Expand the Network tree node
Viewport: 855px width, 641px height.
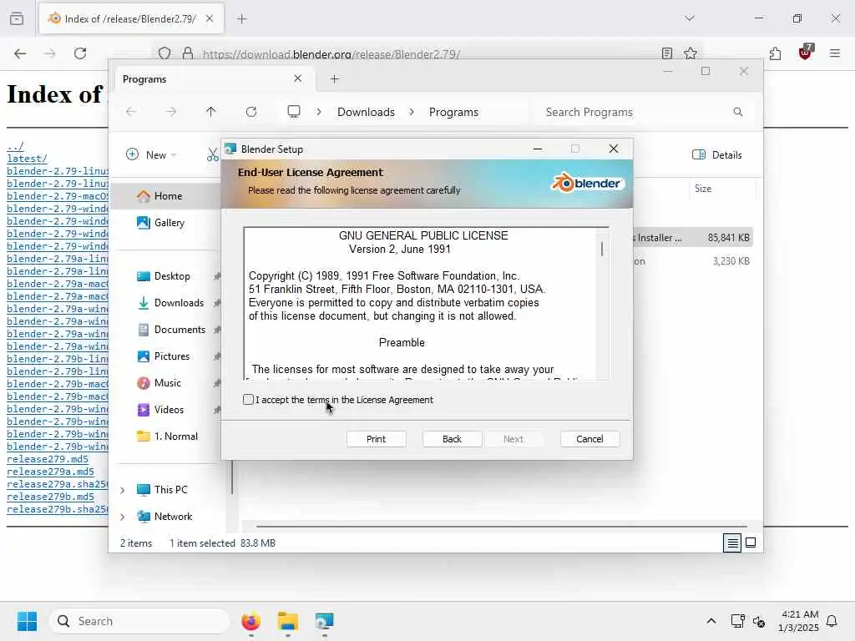[x=123, y=517]
